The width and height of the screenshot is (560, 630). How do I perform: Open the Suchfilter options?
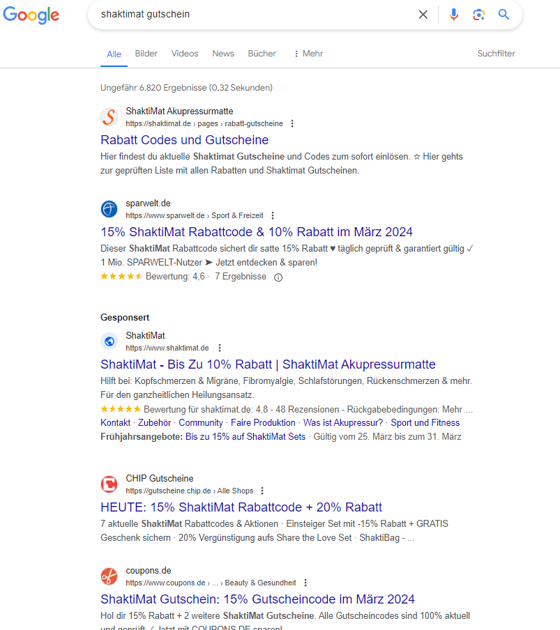coord(496,53)
